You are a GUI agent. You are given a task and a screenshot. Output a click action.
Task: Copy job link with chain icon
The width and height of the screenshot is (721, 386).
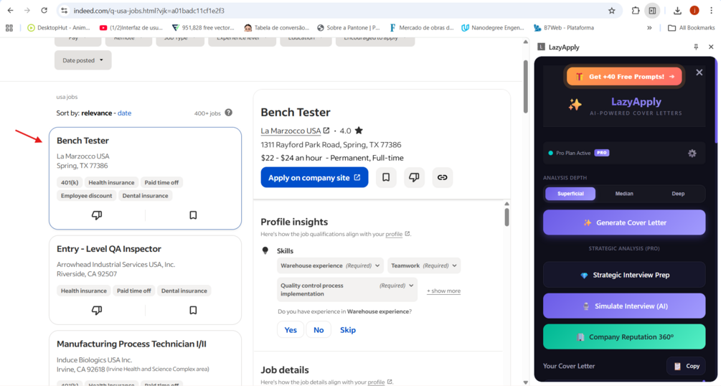[x=443, y=178]
